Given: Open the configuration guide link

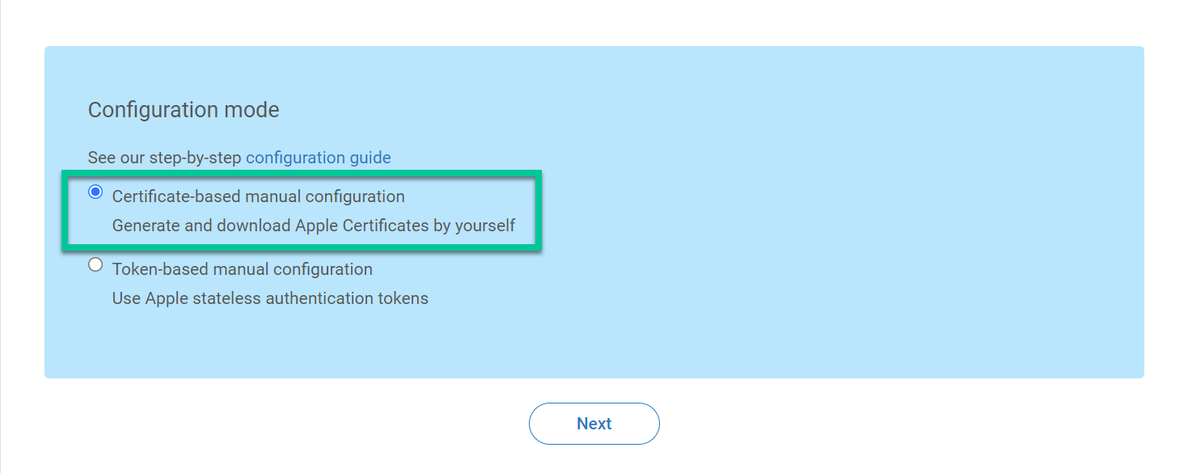Looking at the screenshot, I should pyautogui.click(x=318, y=158).
